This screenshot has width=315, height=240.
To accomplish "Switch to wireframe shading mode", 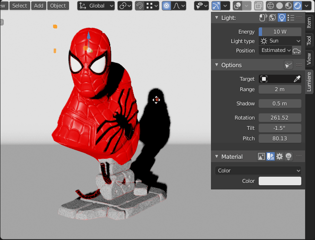I will coord(271,6).
